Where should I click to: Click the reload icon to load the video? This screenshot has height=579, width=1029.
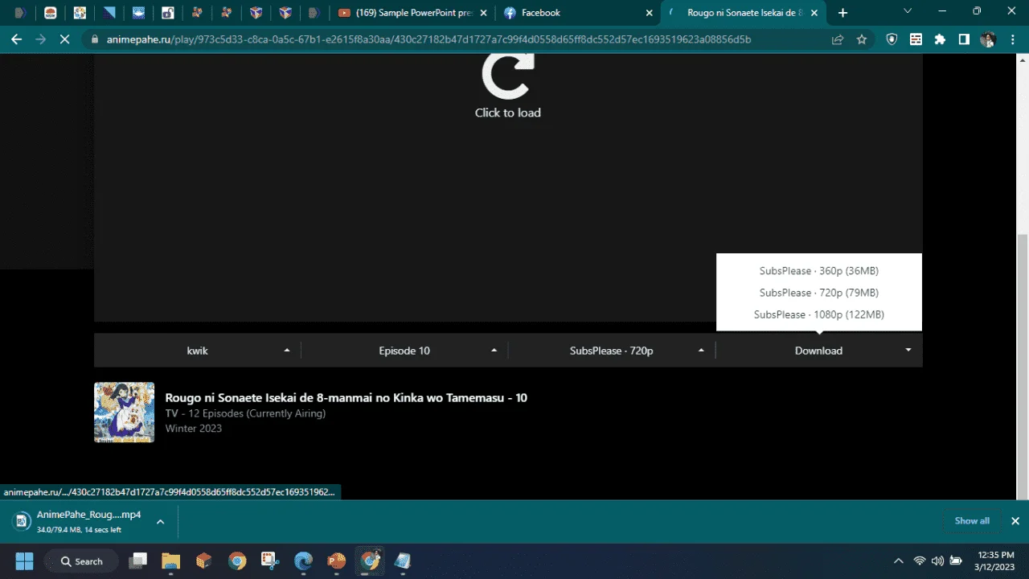click(x=508, y=76)
